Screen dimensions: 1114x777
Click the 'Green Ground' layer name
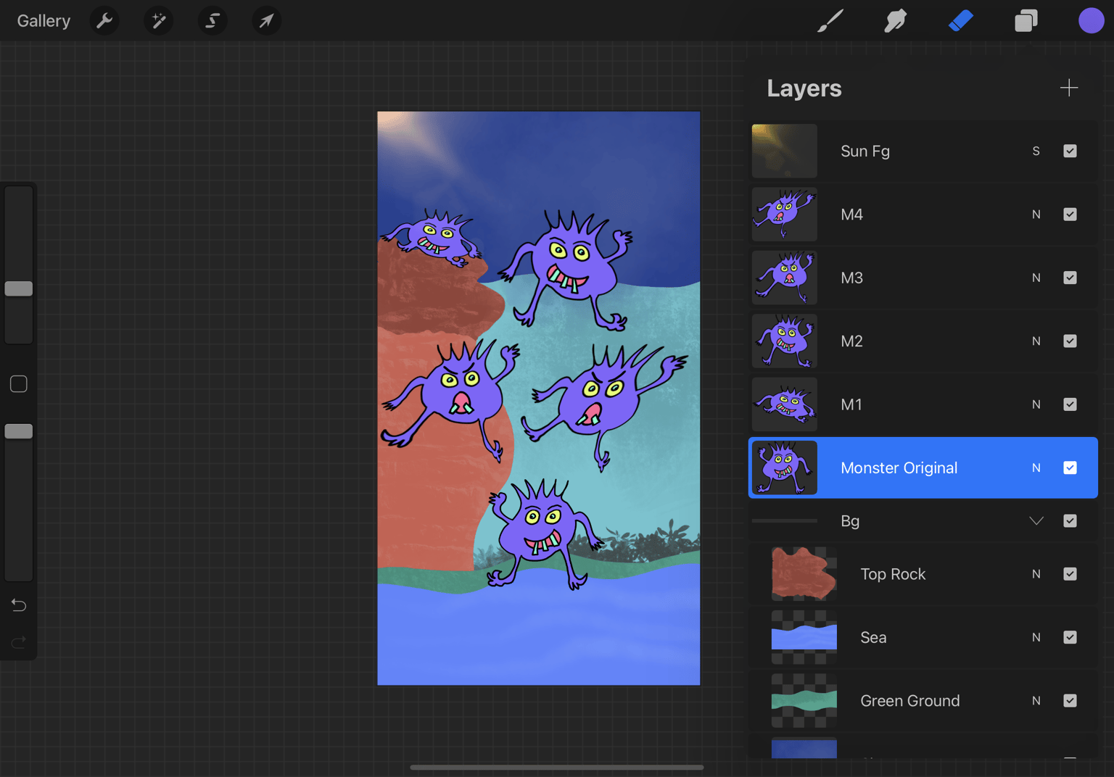pyautogui.click(x=910, y=701)
